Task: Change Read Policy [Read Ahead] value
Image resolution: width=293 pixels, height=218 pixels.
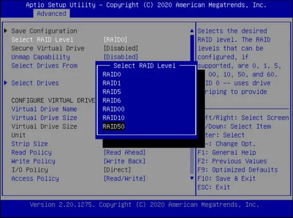Action: 124,152
